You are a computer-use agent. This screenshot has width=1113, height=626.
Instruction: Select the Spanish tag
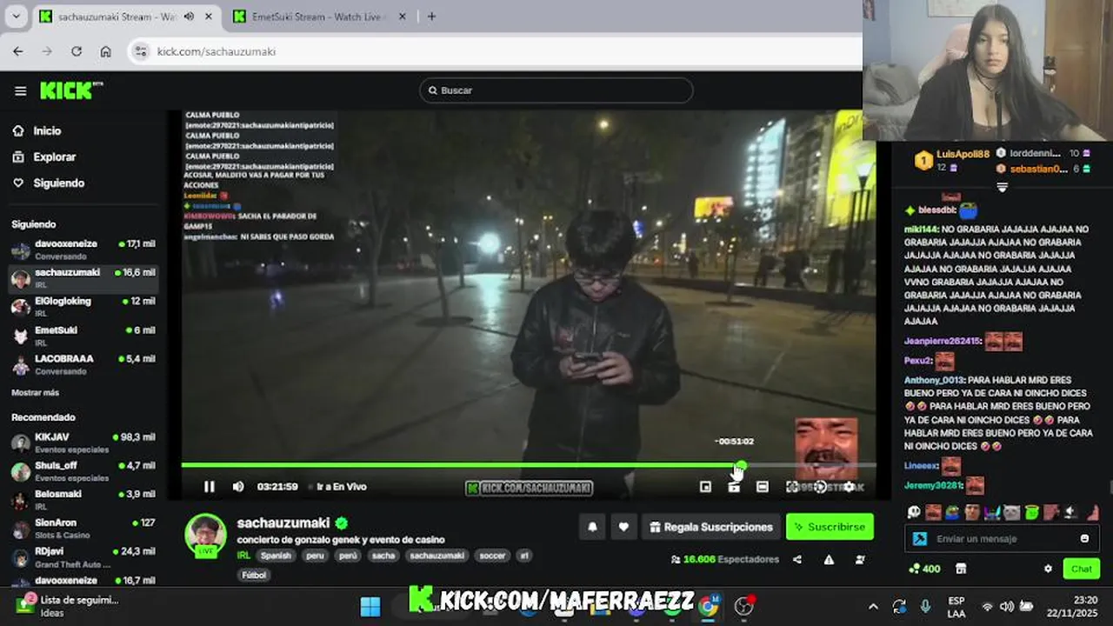[x=276, y=556]
